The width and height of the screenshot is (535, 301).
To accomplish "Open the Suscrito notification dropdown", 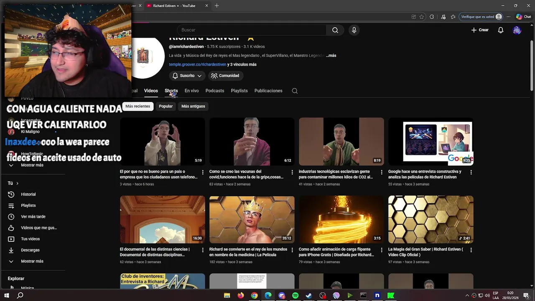I will tap(187, 76).
